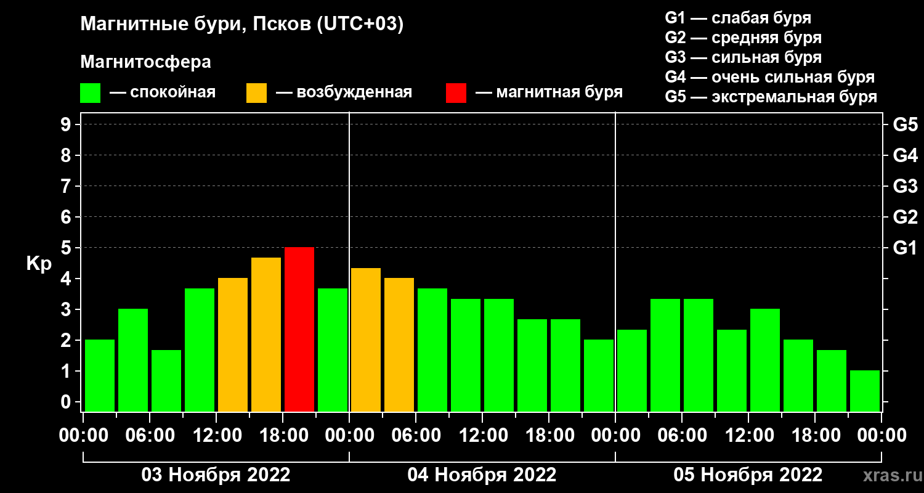Screen dimensions: 924x493
Task: Click the green 18:00–21:00 bar on 04 Ноября
Action: [x=565, y=365]
